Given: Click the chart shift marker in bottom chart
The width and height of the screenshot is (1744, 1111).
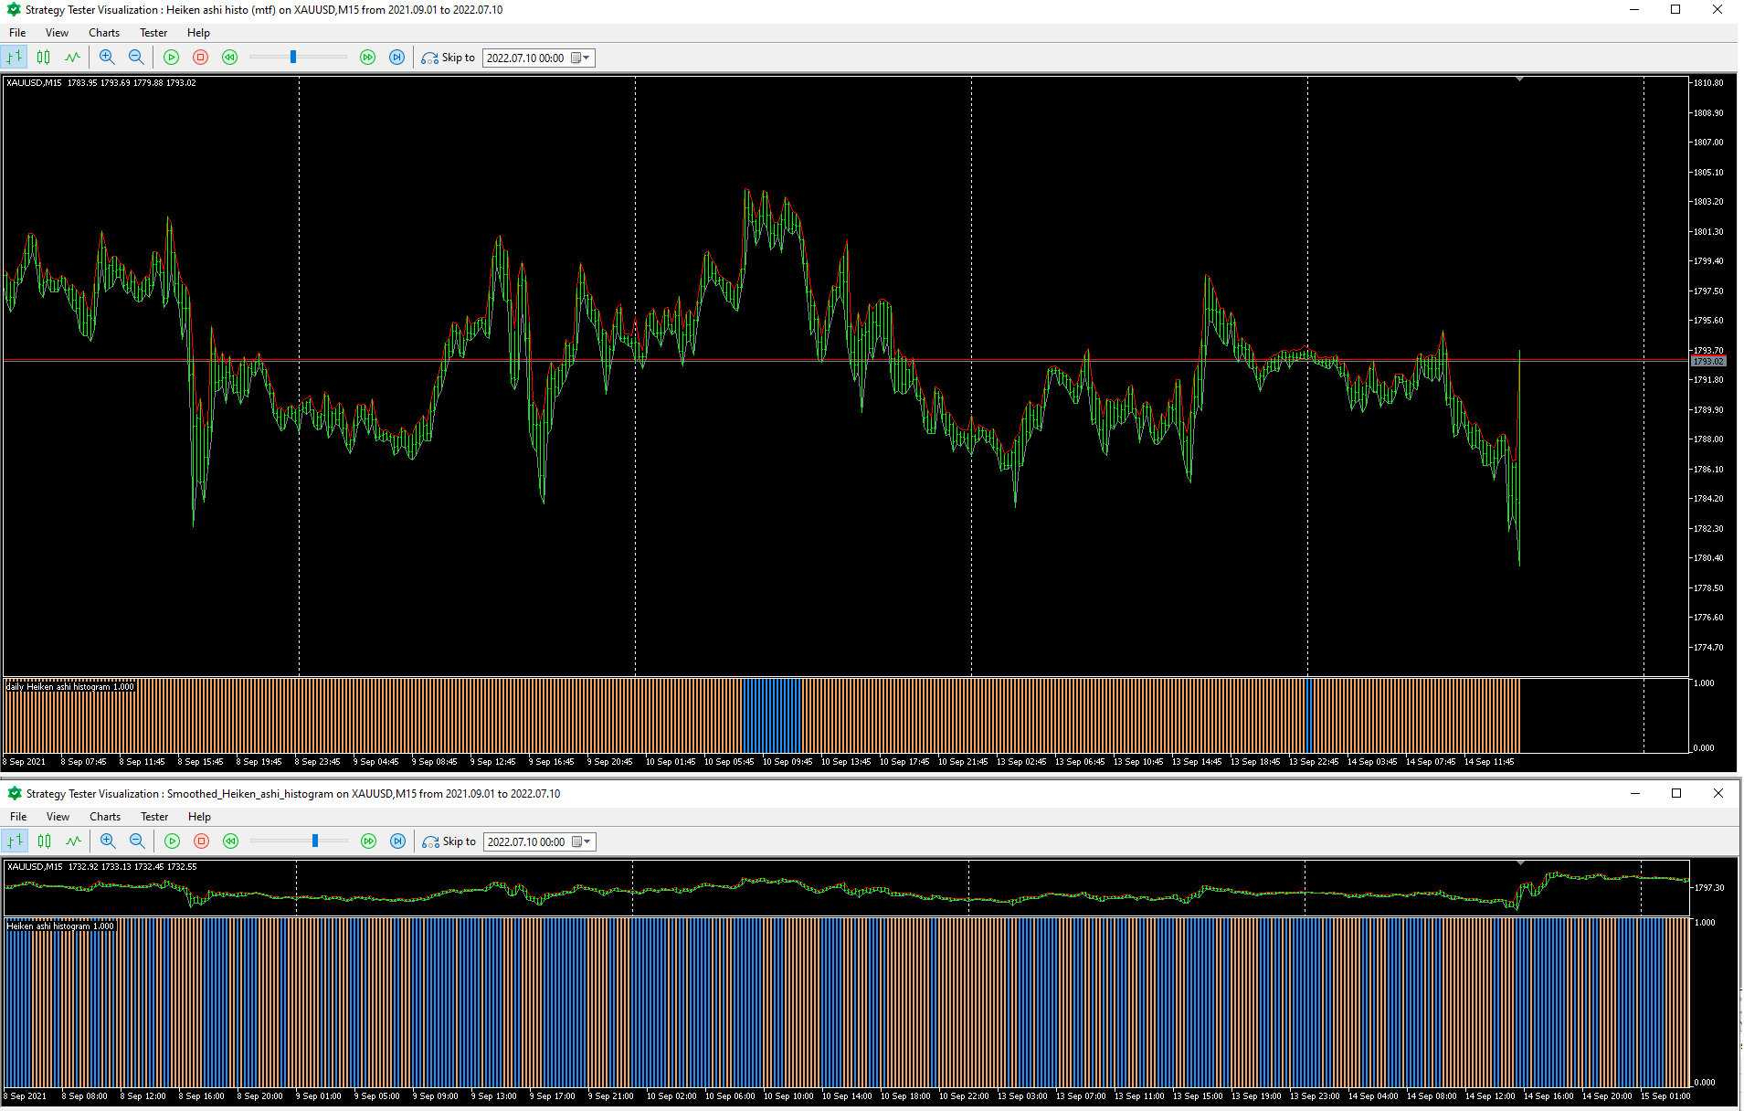Looking at the screenshot, I should point(1520,862).
